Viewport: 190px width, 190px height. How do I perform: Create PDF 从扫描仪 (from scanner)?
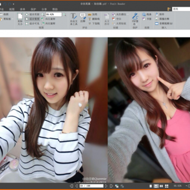(x=119, y=14)
